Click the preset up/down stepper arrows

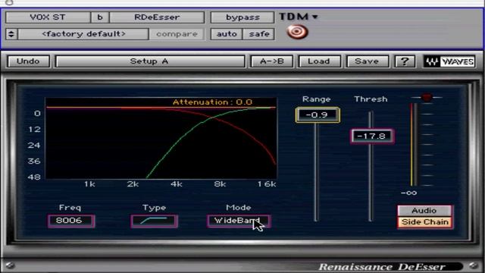pyautogui.click(x=11, y=33)
